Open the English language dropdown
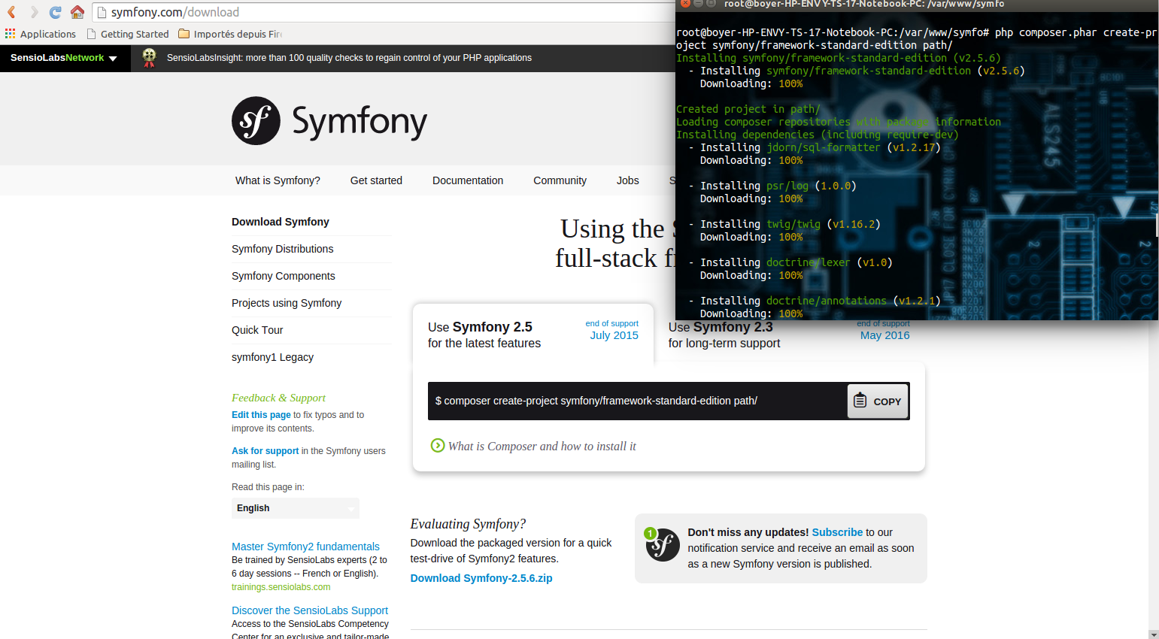1159x639 pixels. [x=295, y=508]
